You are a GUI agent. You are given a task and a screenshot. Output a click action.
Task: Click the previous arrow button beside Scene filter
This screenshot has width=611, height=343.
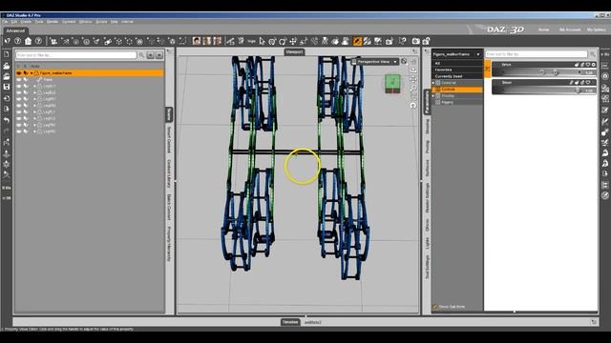[151, 55]
